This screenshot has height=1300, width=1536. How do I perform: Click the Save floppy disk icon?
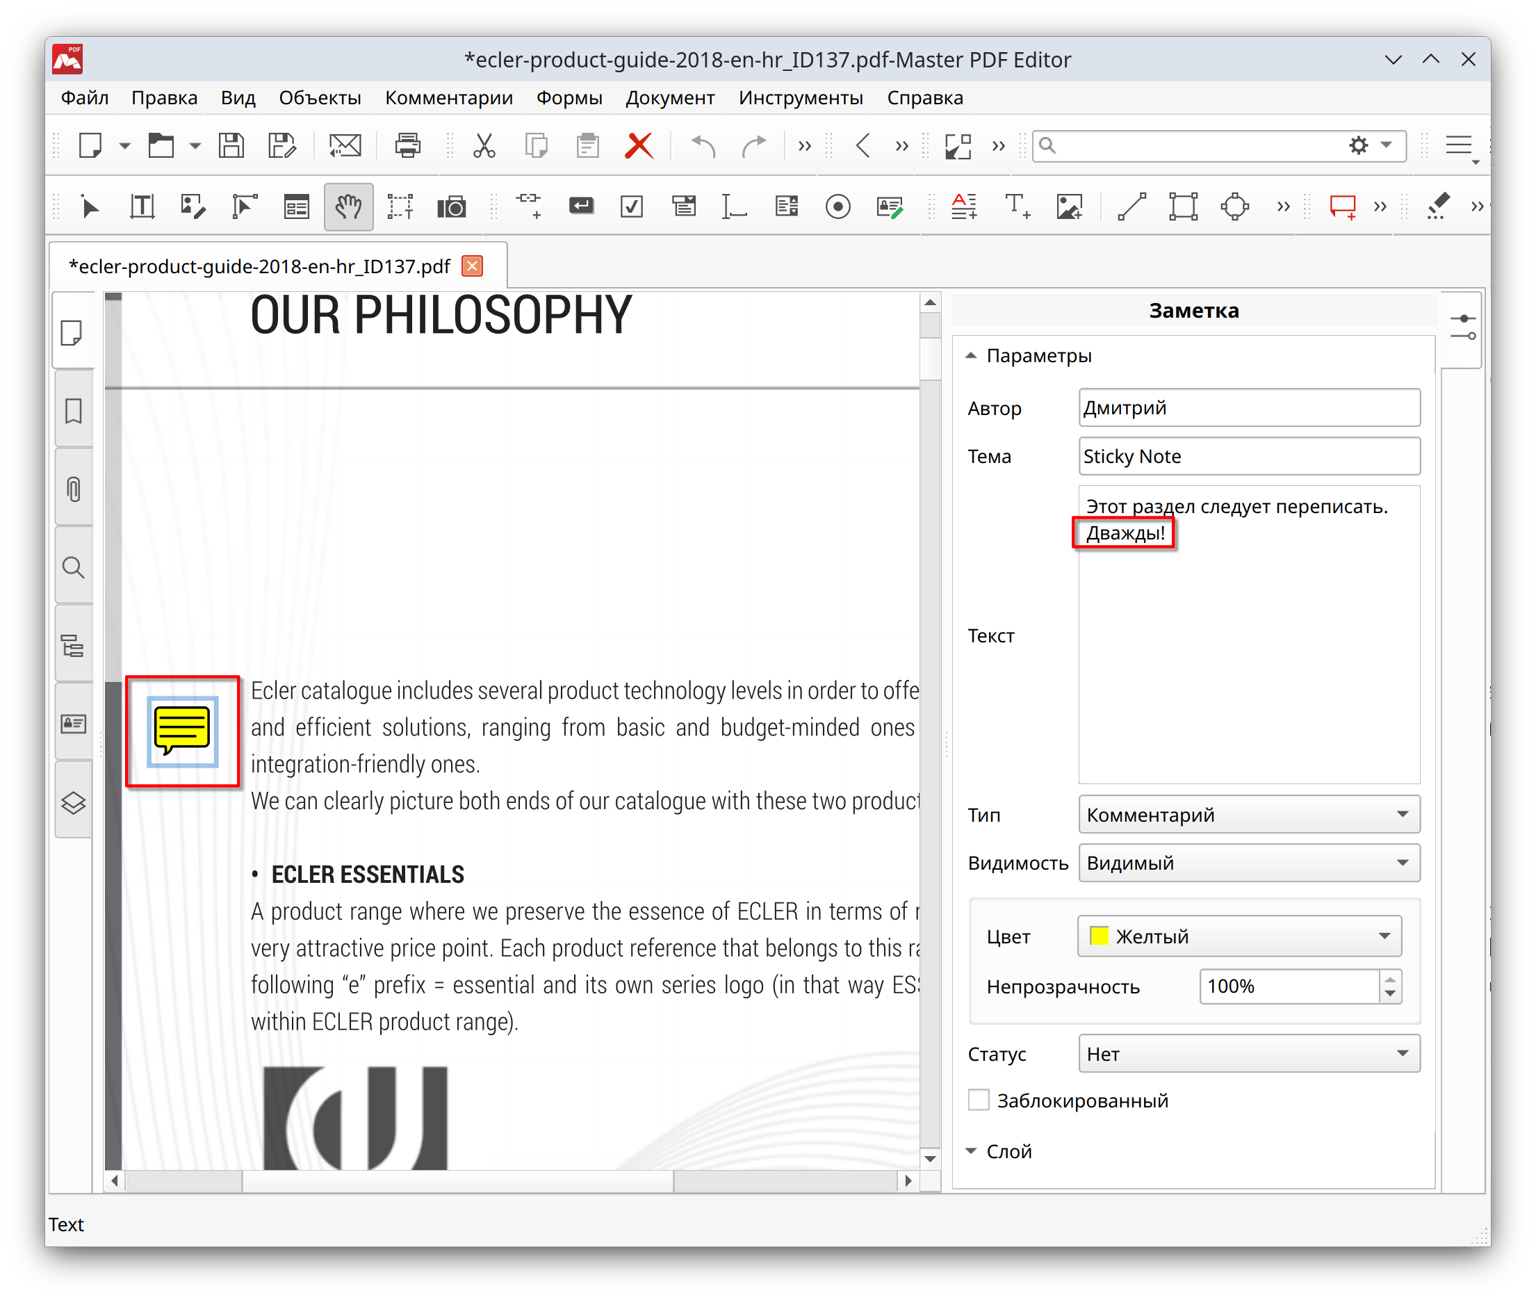pos(231,145)
